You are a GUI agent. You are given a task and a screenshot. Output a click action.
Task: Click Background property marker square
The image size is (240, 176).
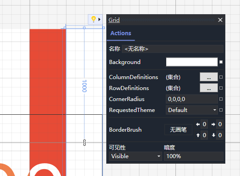click(x=221, y=62)
